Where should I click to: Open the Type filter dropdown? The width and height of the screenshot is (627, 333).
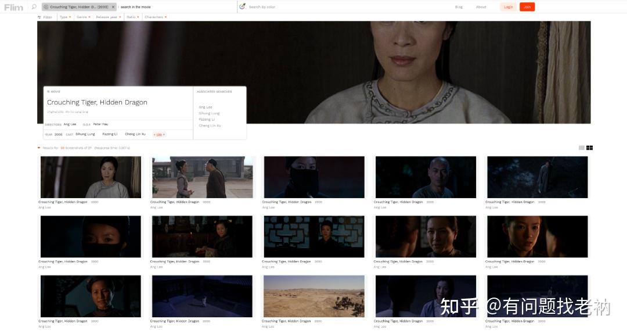pos(65,17)
